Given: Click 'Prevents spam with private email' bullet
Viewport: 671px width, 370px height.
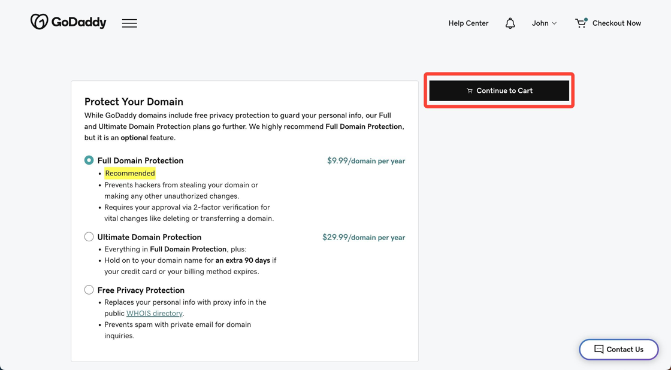Looking at the screenshot, I should [177, 330].
